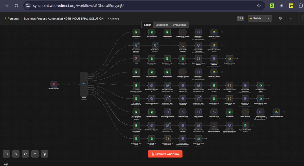The width and height of the screenshot is (304, 166).
Task: Open Upload file in Invoice Drive node
Action: point(214,32)
